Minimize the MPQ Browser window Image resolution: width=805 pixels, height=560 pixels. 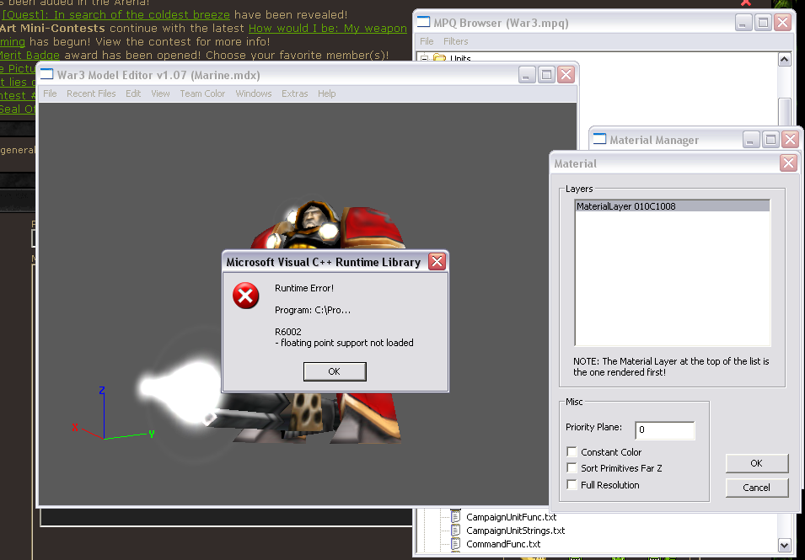(743, 22)
